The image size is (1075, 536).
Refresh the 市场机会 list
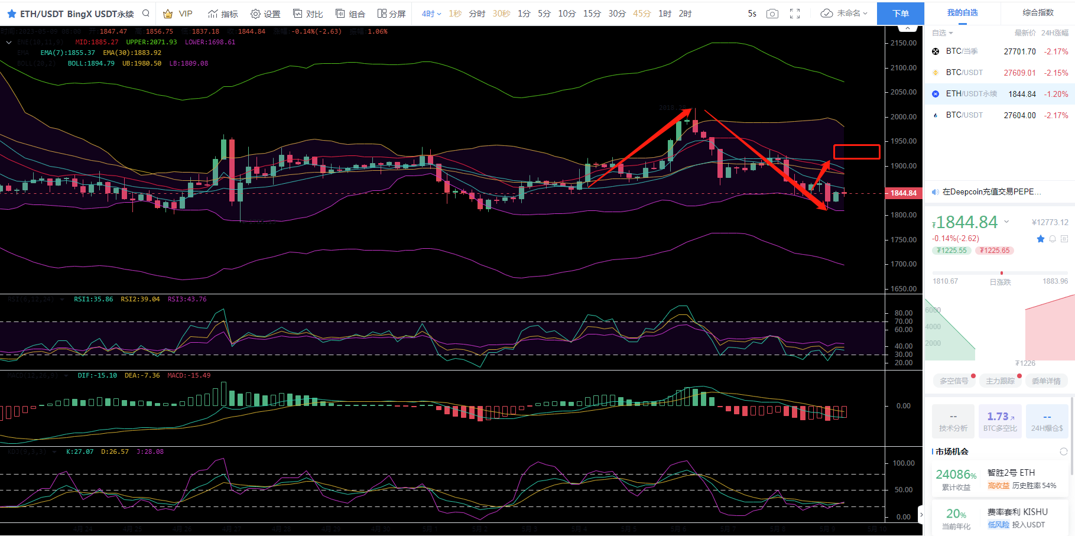click(x=1063, y=451)
